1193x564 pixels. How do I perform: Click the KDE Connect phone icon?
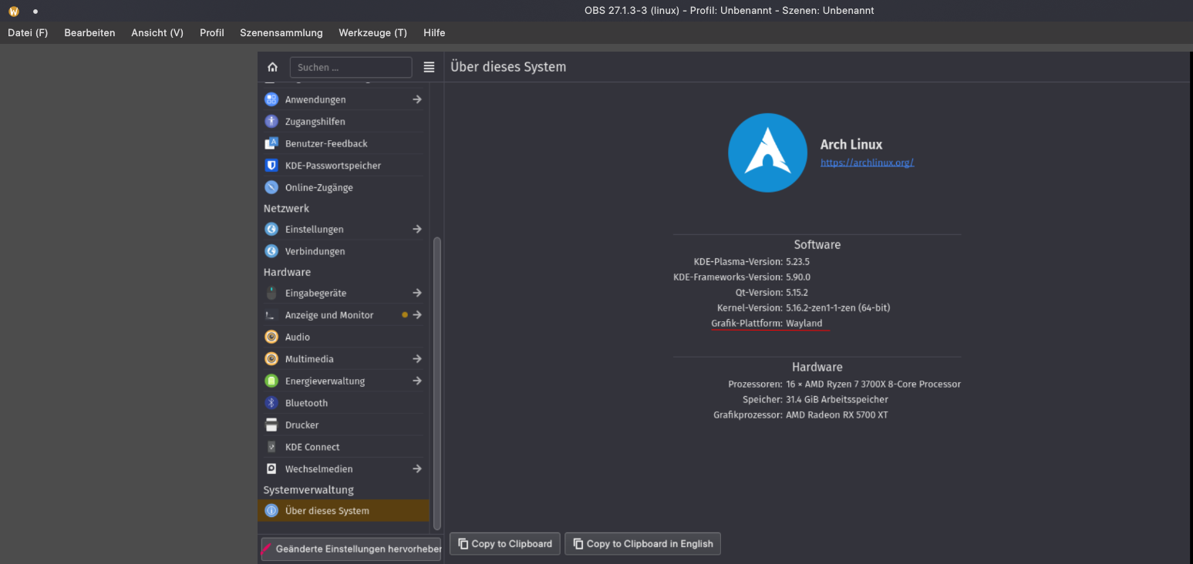(271, 447)
